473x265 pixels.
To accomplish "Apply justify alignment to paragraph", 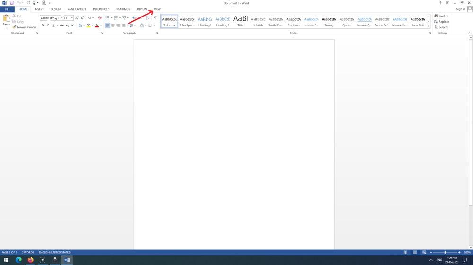I will (124, 25).
